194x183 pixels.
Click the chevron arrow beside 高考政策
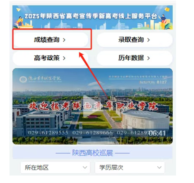tap(64, 58)
